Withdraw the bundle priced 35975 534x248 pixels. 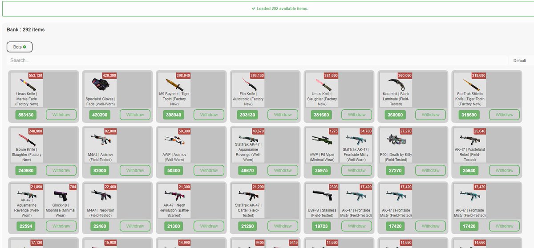(356, 170)
